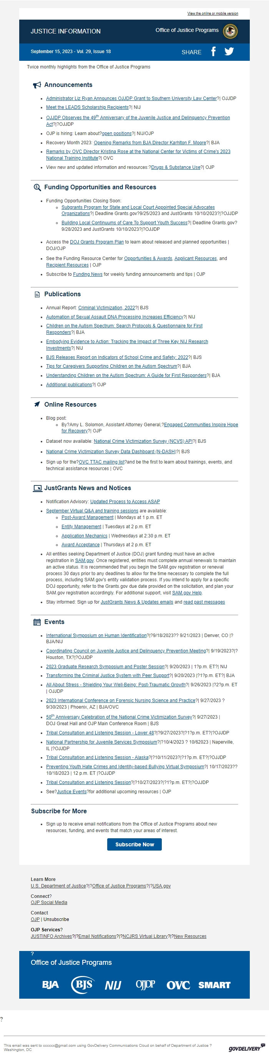Click the OJP contact link
Viewport: 269px width, 1056px height.
click(35, 919)
